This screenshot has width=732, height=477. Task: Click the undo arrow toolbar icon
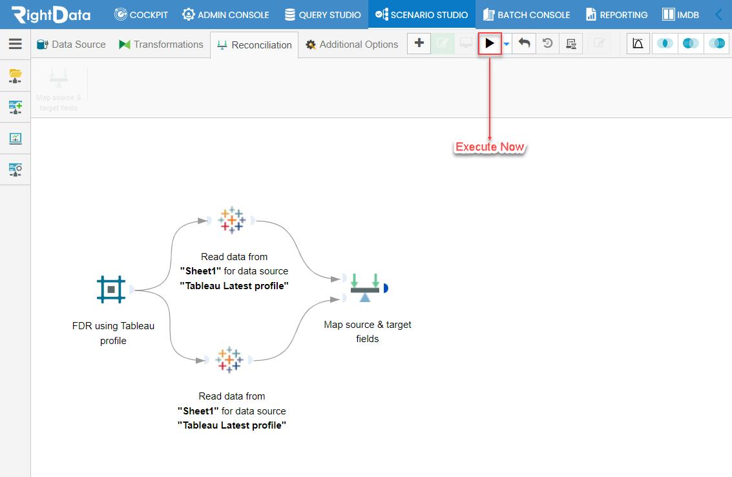click(524, 44)
